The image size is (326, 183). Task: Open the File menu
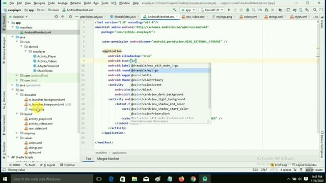point(12,3)
